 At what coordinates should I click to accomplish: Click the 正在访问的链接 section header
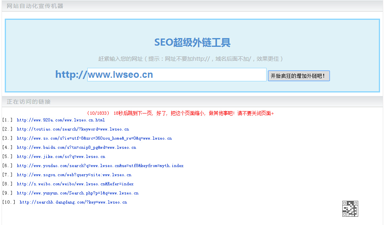29,102
